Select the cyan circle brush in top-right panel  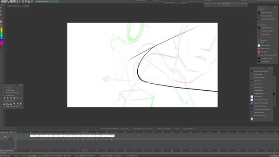(259, 45)
